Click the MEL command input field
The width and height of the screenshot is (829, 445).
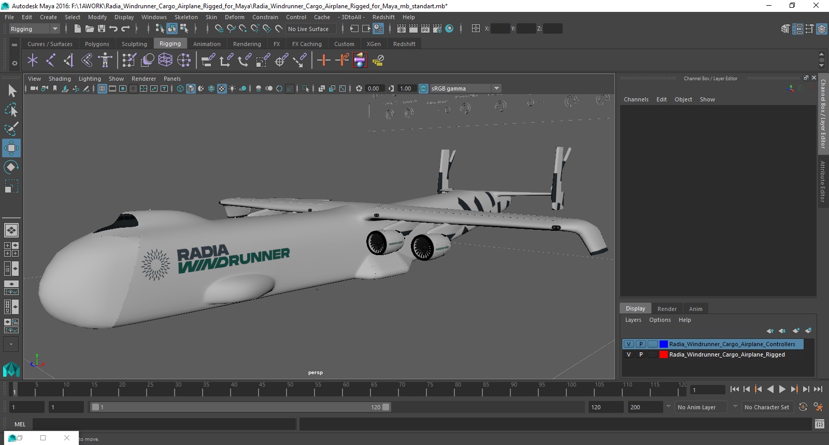164,424
